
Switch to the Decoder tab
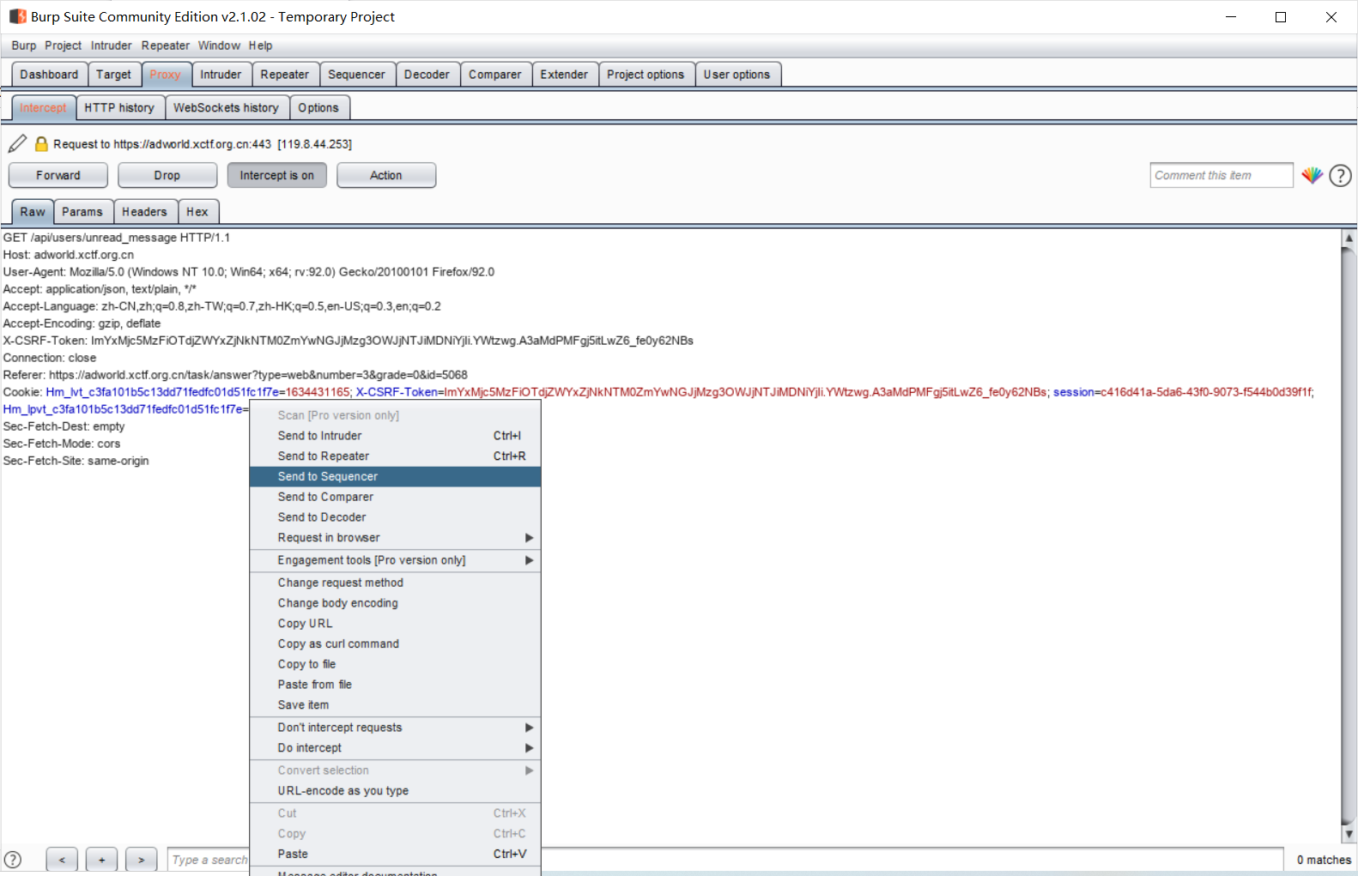click(x=427, y=75)
